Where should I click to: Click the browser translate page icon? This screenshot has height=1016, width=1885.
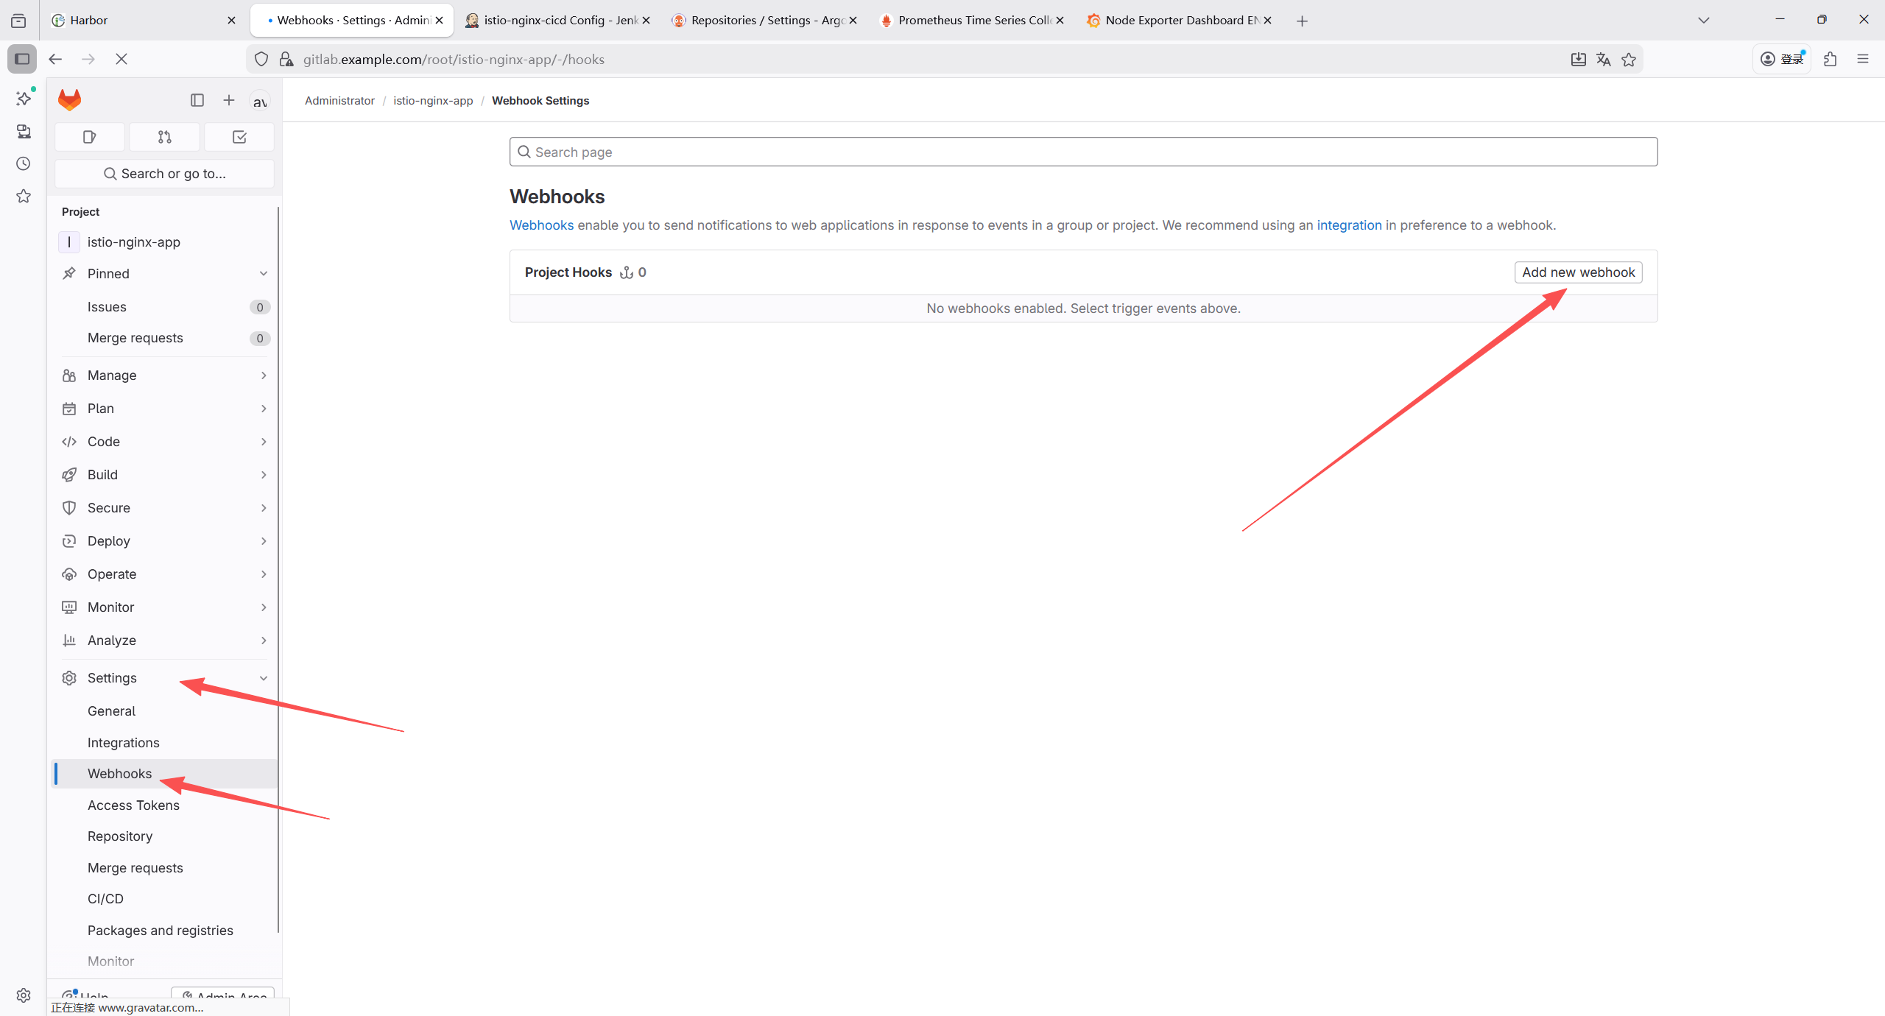[1603, 60]
